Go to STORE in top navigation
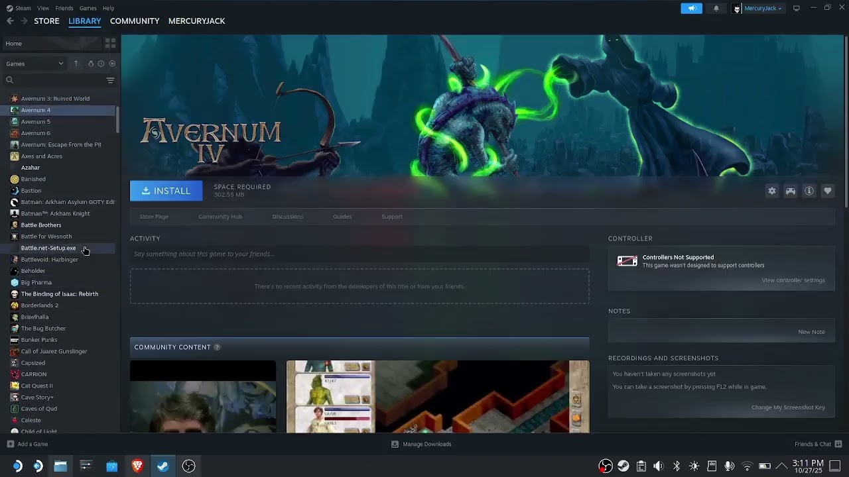Screen dimensions: 849x477 [x=46, y=21]
